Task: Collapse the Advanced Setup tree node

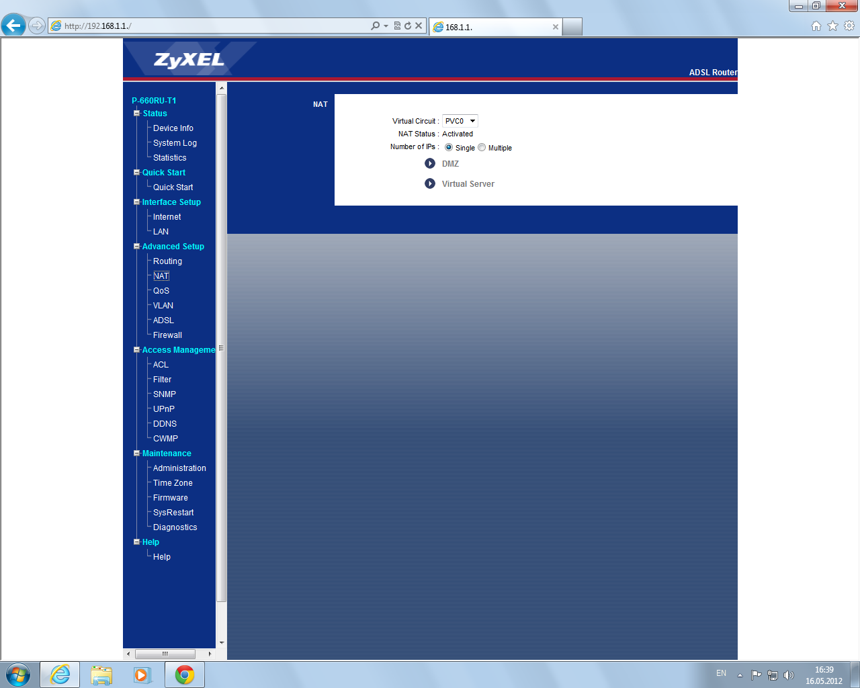Action: tap(136, 247)
